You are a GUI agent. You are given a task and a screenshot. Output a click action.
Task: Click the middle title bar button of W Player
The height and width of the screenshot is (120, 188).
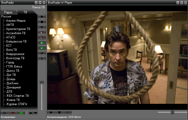(182, 3)
